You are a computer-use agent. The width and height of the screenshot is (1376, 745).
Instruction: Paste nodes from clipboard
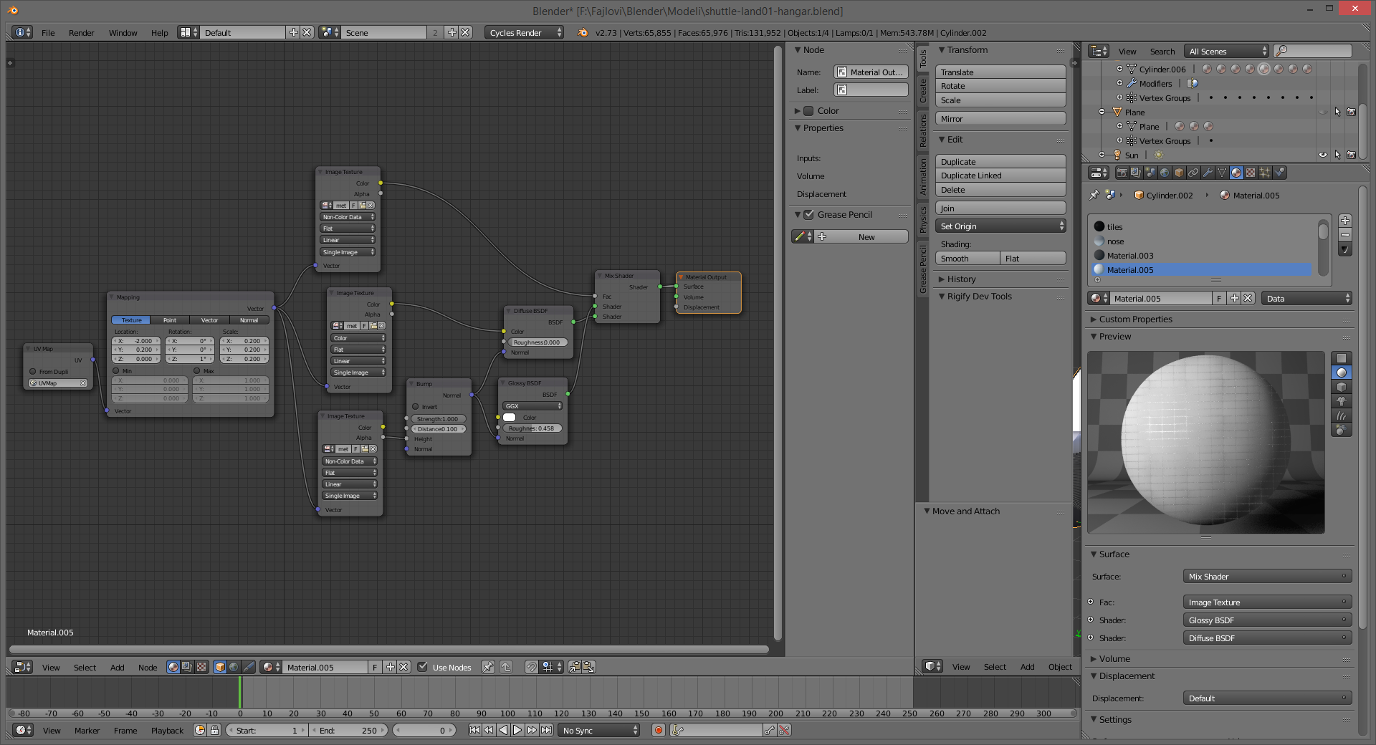point(588,667)
